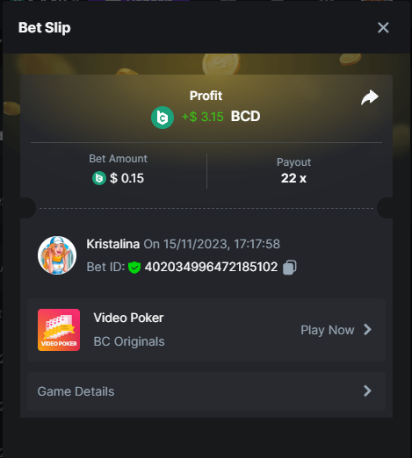Copy the Bet ID with the copy icon

pyautogui.click(x=290, y=268)
